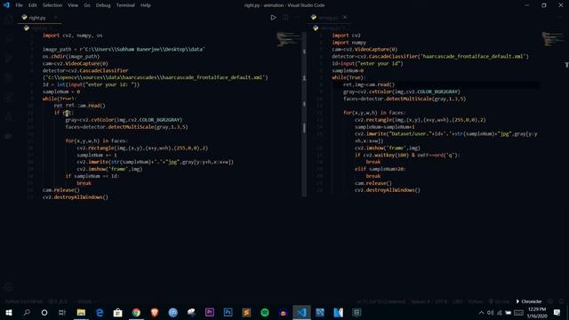
Task: Open the clock showing 12:29 PM
Action: [537, 312]
